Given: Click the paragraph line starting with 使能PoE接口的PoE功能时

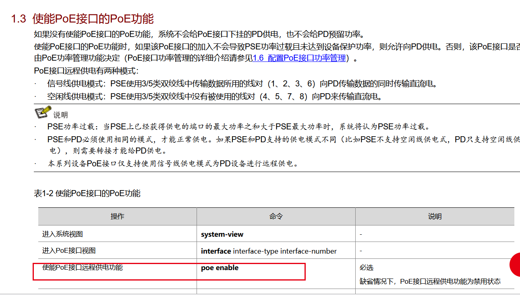Looking at the screenshot, I should 277,46.
